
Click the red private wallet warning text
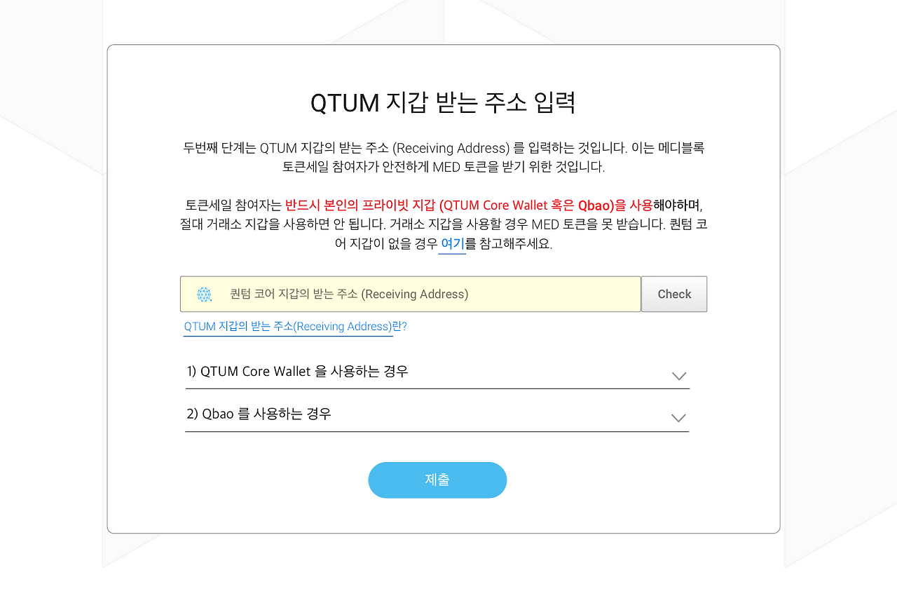[469, 205]
